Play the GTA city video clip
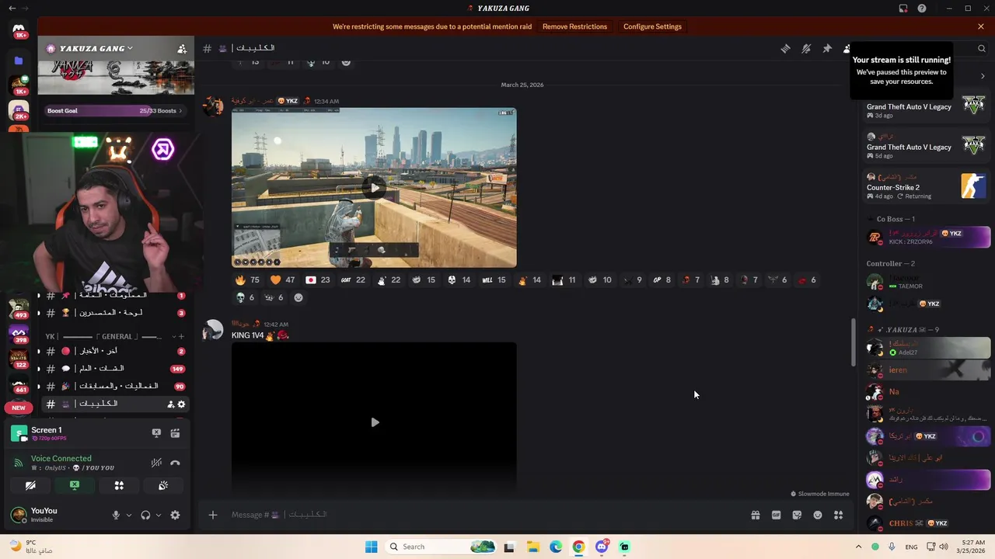Screen dimensions: 995x559 tap(374, 188)
